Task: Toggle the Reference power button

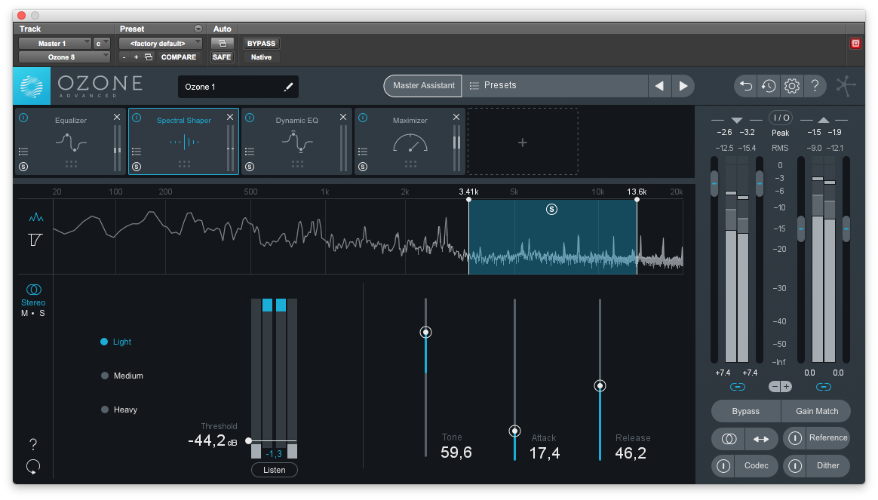Action: coord(795,438)
